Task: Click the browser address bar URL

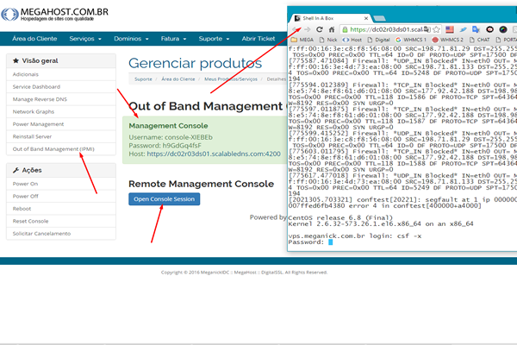Action: tap(386, 29)
